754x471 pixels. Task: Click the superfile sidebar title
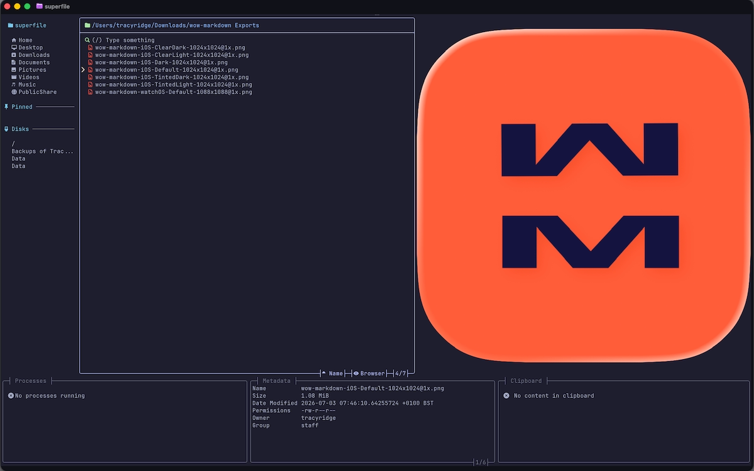tap(31, 26)
